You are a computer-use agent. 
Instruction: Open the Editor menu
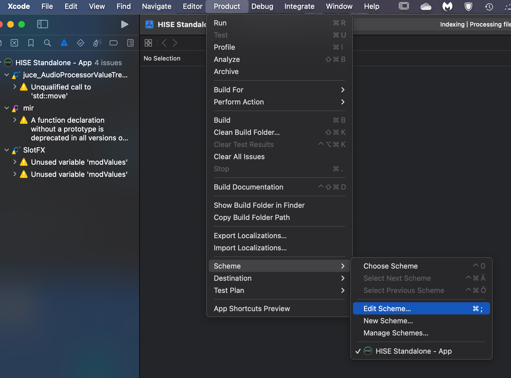pyautogui.click(x=193, y=6)
